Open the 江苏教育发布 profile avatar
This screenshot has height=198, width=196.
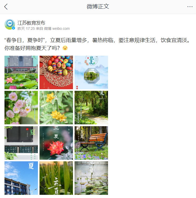[x=10, y=24]
